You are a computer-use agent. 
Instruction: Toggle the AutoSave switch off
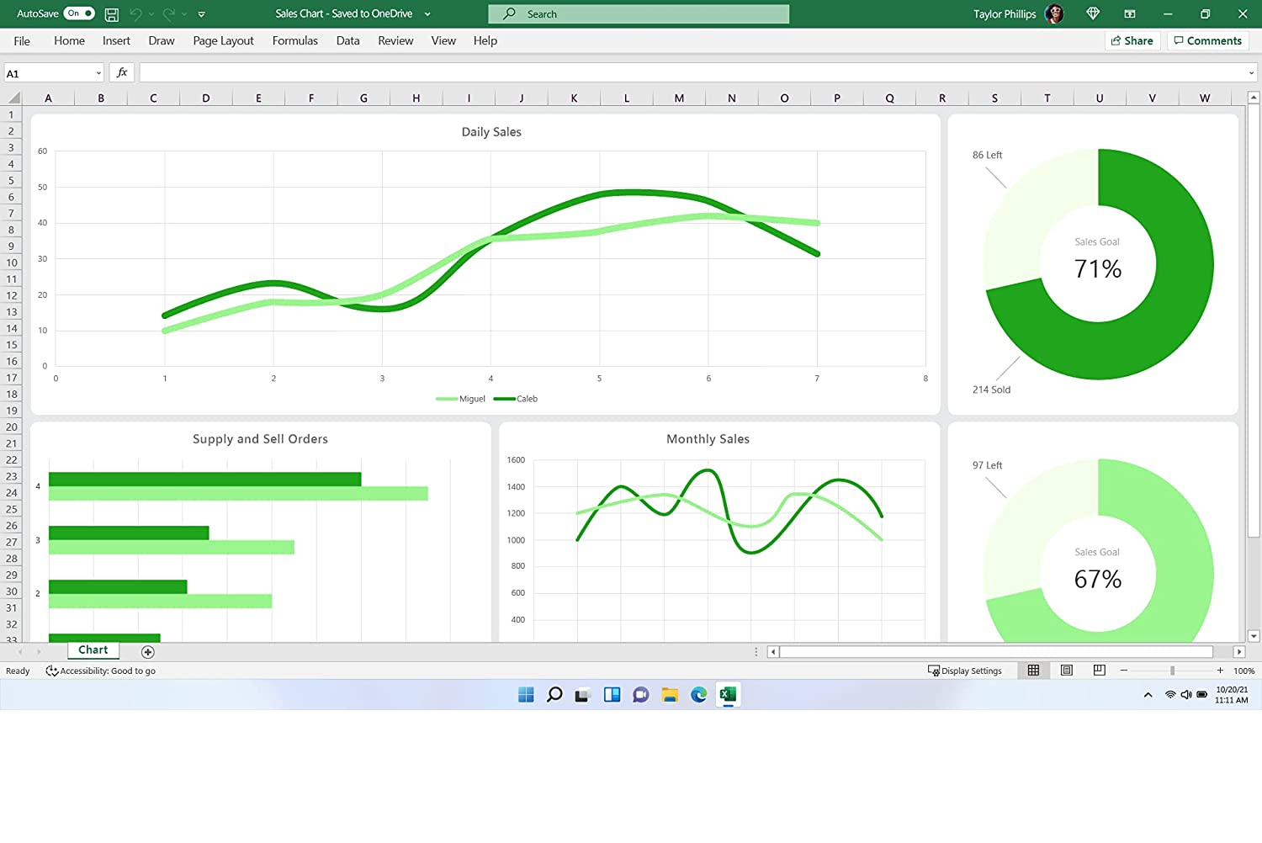click(79, 13)
